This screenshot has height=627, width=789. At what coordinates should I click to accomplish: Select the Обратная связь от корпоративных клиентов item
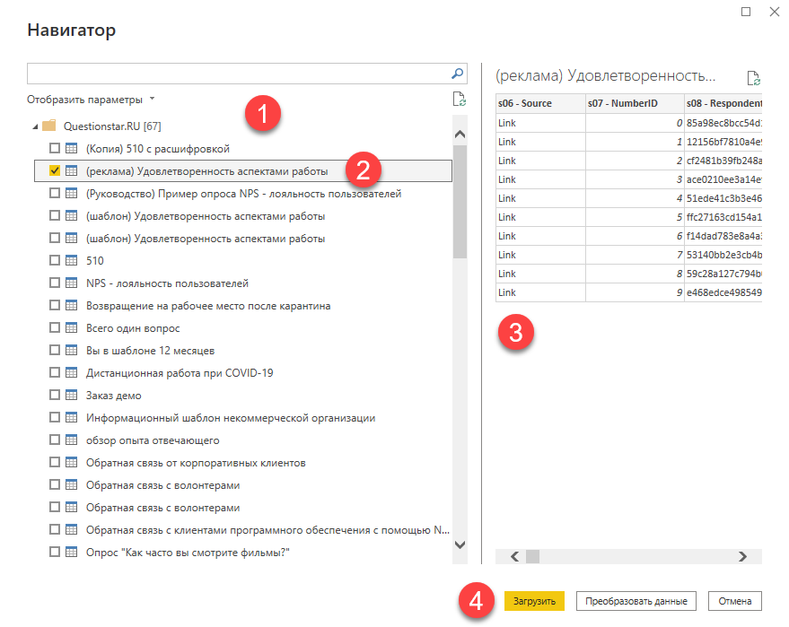click(196, 463)
